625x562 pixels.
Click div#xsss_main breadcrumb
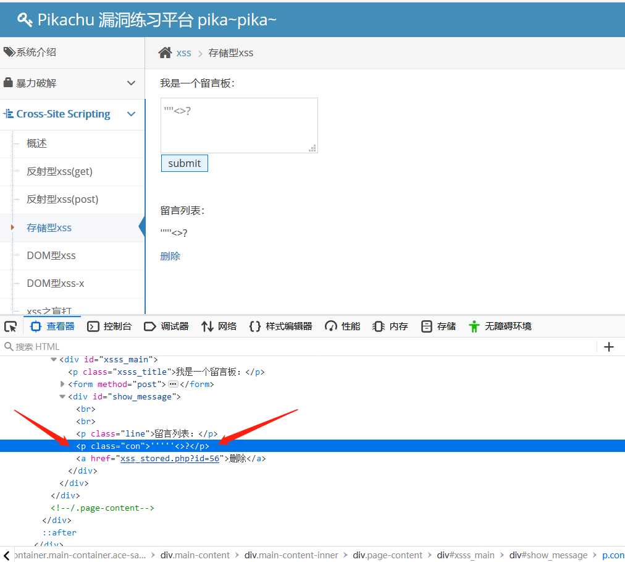click(466, 555)
